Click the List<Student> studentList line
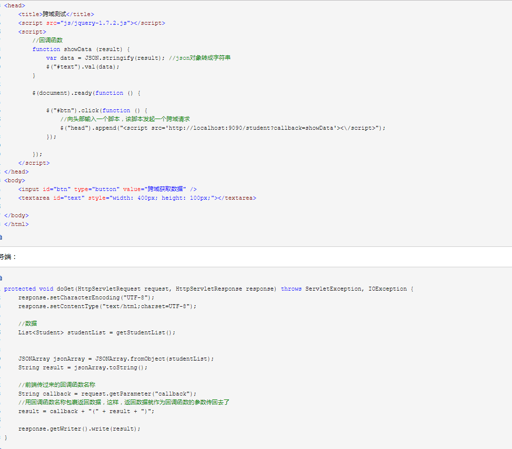This screenshot has height=449, width=512. pos(97,332)
